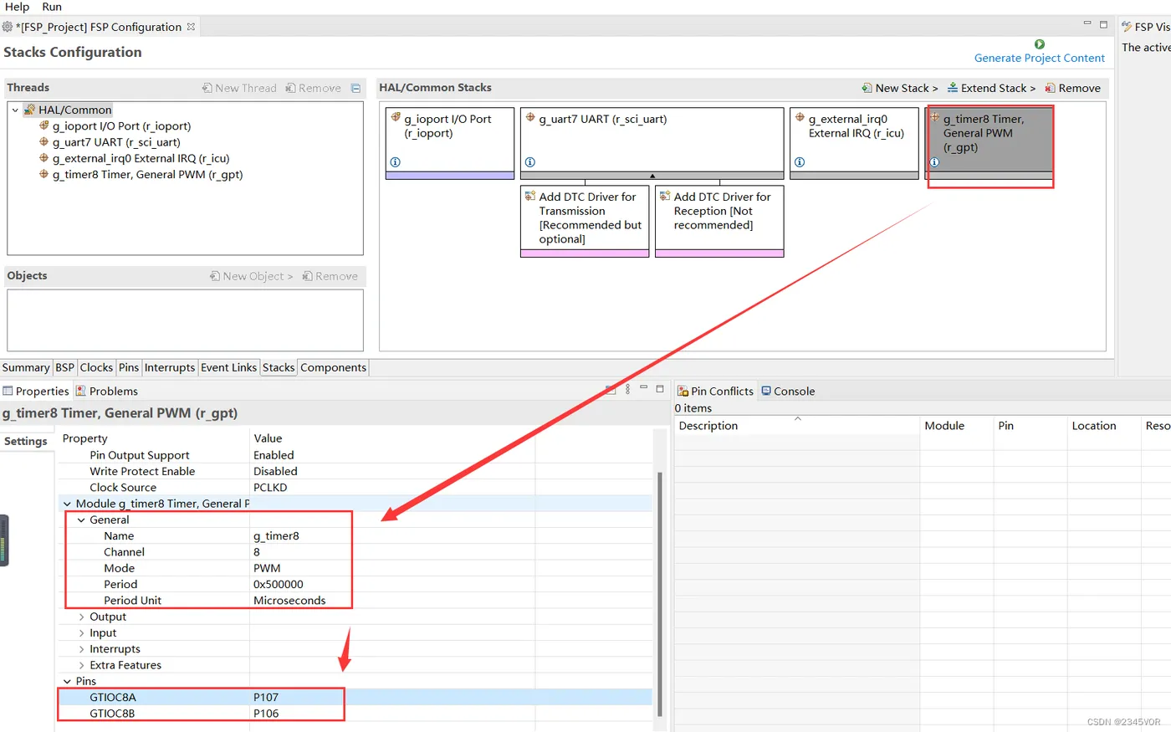Switch to the Clocks tab
This screenshot has width=1171, height=732.
(96, 367)
